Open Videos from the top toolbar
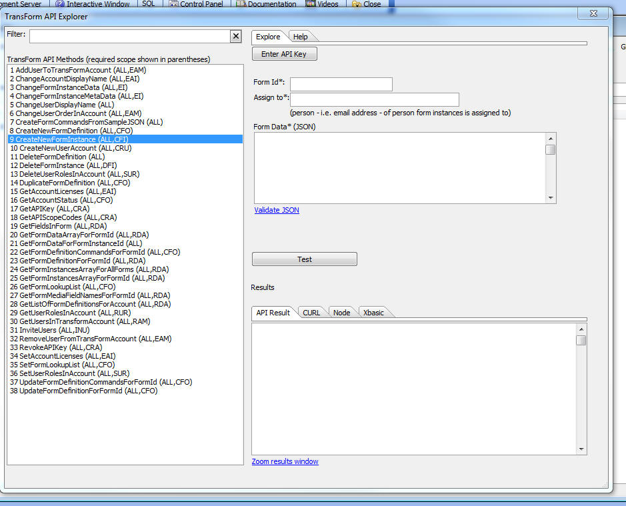This screenshot has width=626, height=506. point(322,4)
